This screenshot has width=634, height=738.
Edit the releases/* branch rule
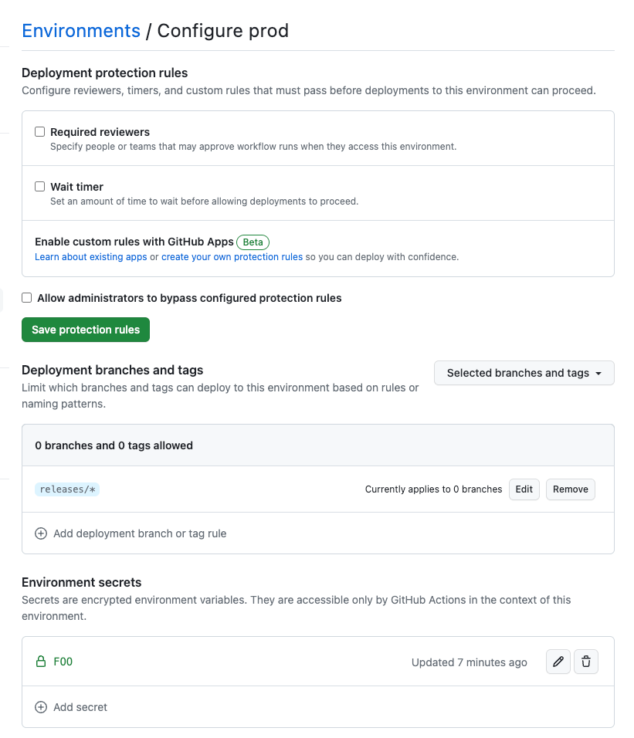click(x=524, y=489)
